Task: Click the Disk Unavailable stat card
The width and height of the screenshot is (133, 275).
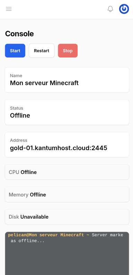Action: pyautogui.click(x=67, y=217)
